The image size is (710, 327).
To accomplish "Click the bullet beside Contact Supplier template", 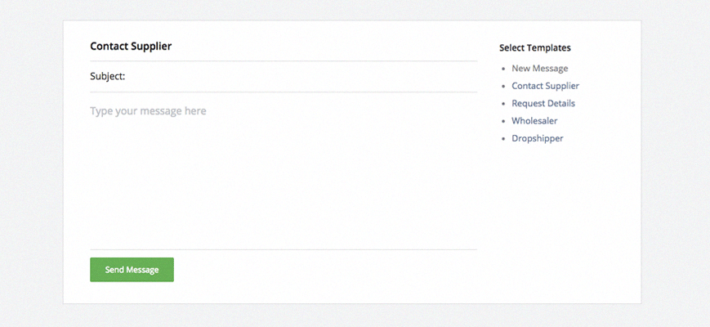I will (x=503, y=86).
